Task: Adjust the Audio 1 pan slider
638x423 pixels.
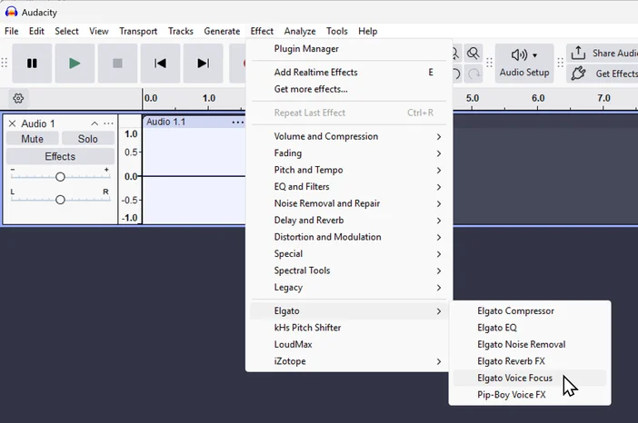Action: tap(60, 200)
